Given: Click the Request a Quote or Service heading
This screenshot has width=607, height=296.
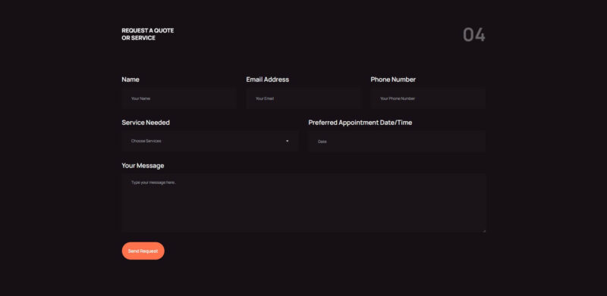Looking at the screenshot, I should coord(148,34).
